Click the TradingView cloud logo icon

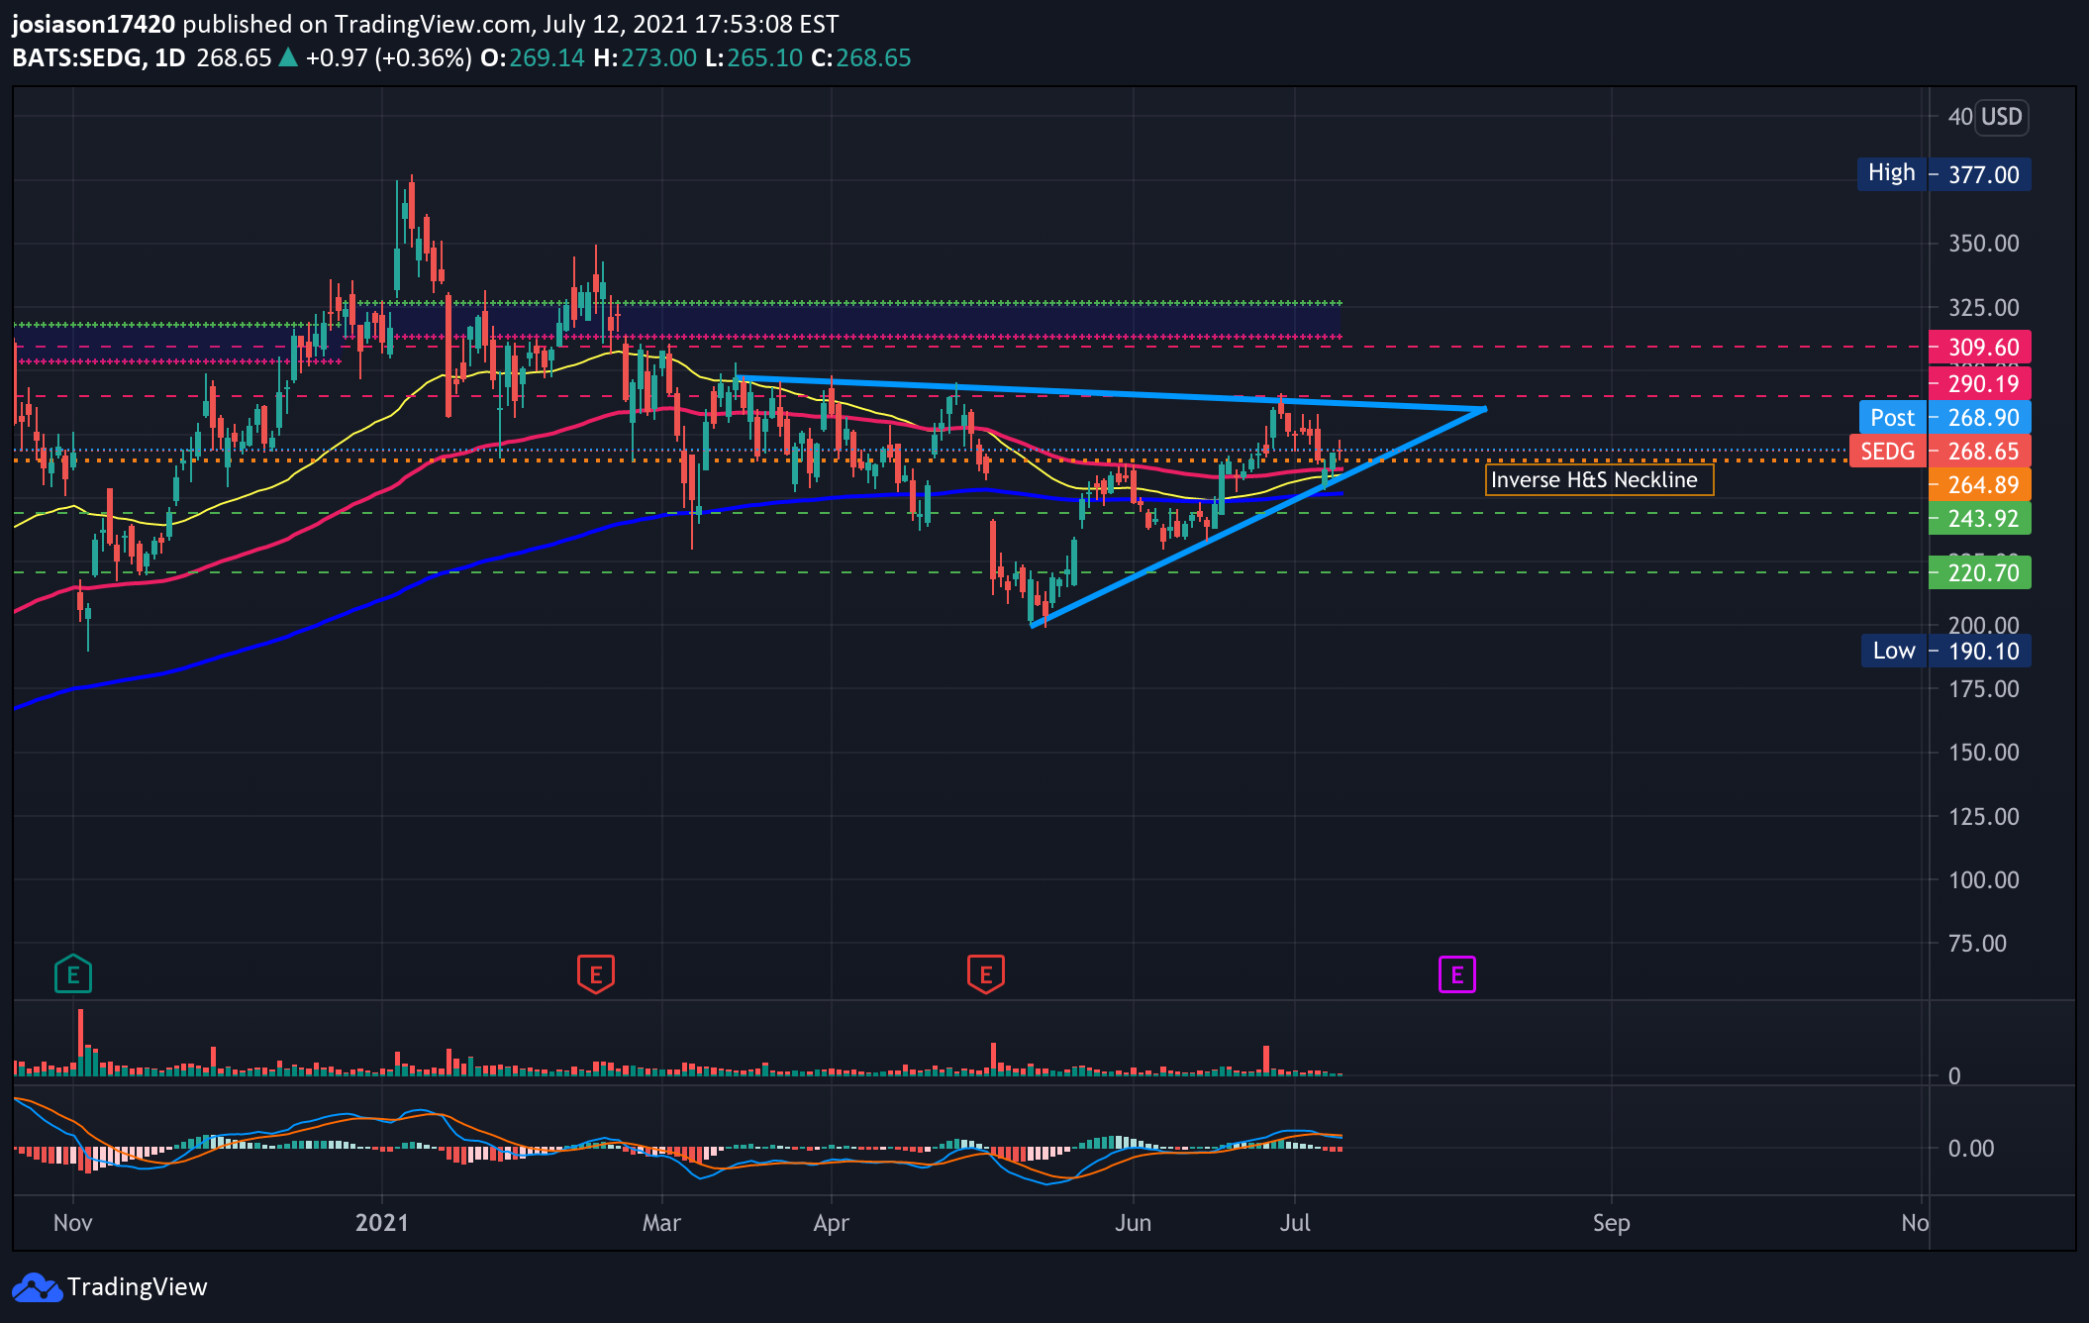pos(37,1287)
